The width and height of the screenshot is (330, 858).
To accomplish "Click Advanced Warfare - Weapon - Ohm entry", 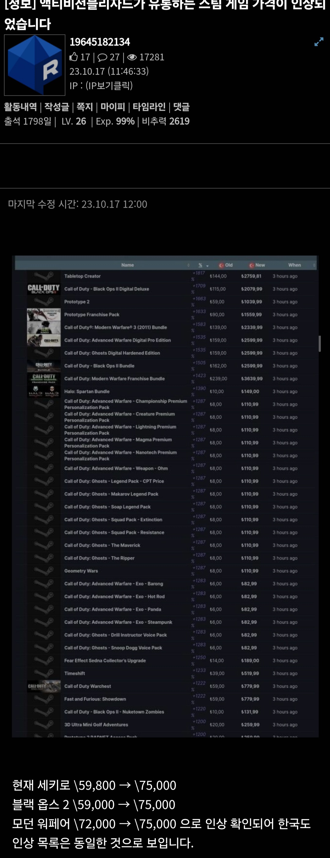I will tap(116, 468).
